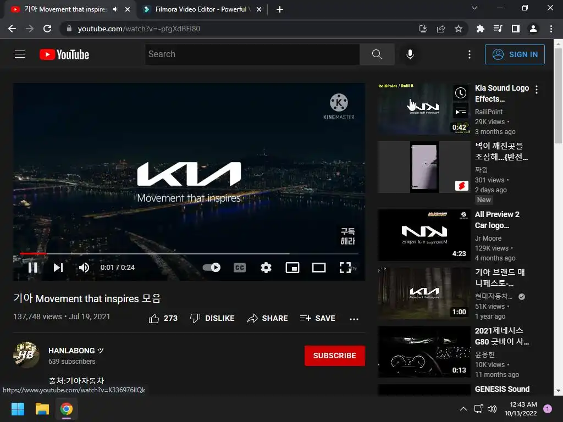The height and width of the screenshot is (422, 563).
Task: Open the All Preview 2 Car logo video
Action: (497, 220)
